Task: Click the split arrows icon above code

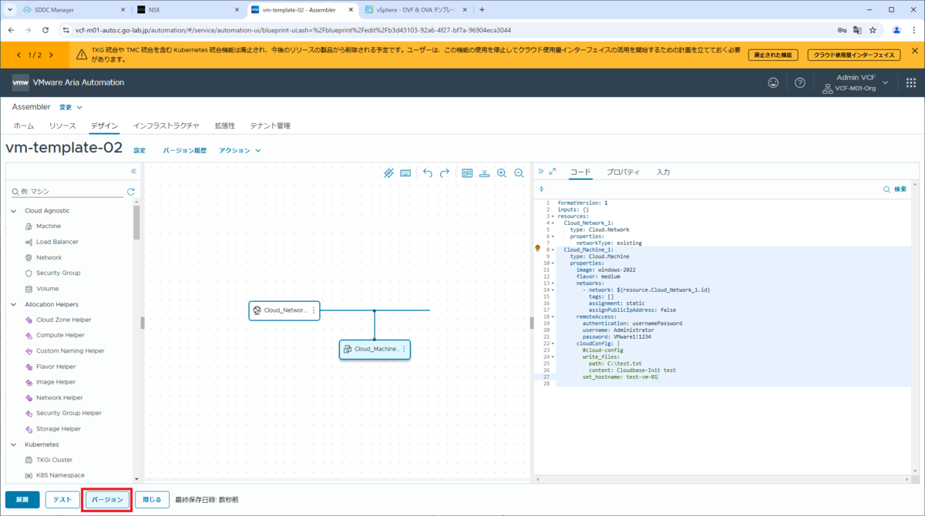Action: tap(541, 189)
